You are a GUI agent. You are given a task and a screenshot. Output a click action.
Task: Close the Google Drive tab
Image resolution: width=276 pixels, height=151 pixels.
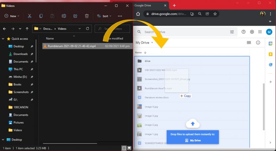pyautogui.click(x=165, y=5)
